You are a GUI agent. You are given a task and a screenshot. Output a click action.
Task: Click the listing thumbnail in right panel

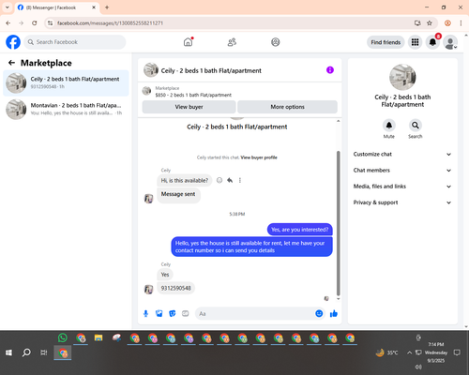[402, 77]
